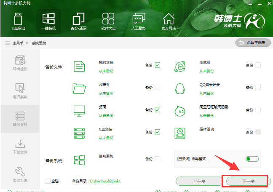Select the 一键装机 tab icon
This screenshot has width=273, height=192.
[x=48, y=21]
